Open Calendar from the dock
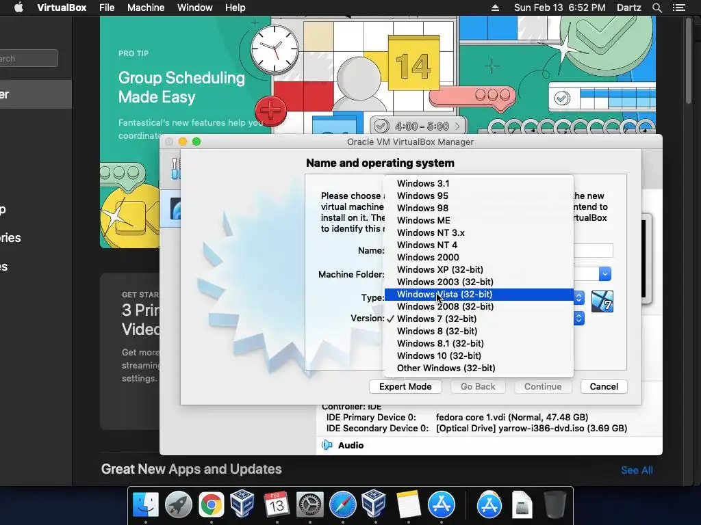The height and width of the screenshot is (525, 701). tap(277, 504)
